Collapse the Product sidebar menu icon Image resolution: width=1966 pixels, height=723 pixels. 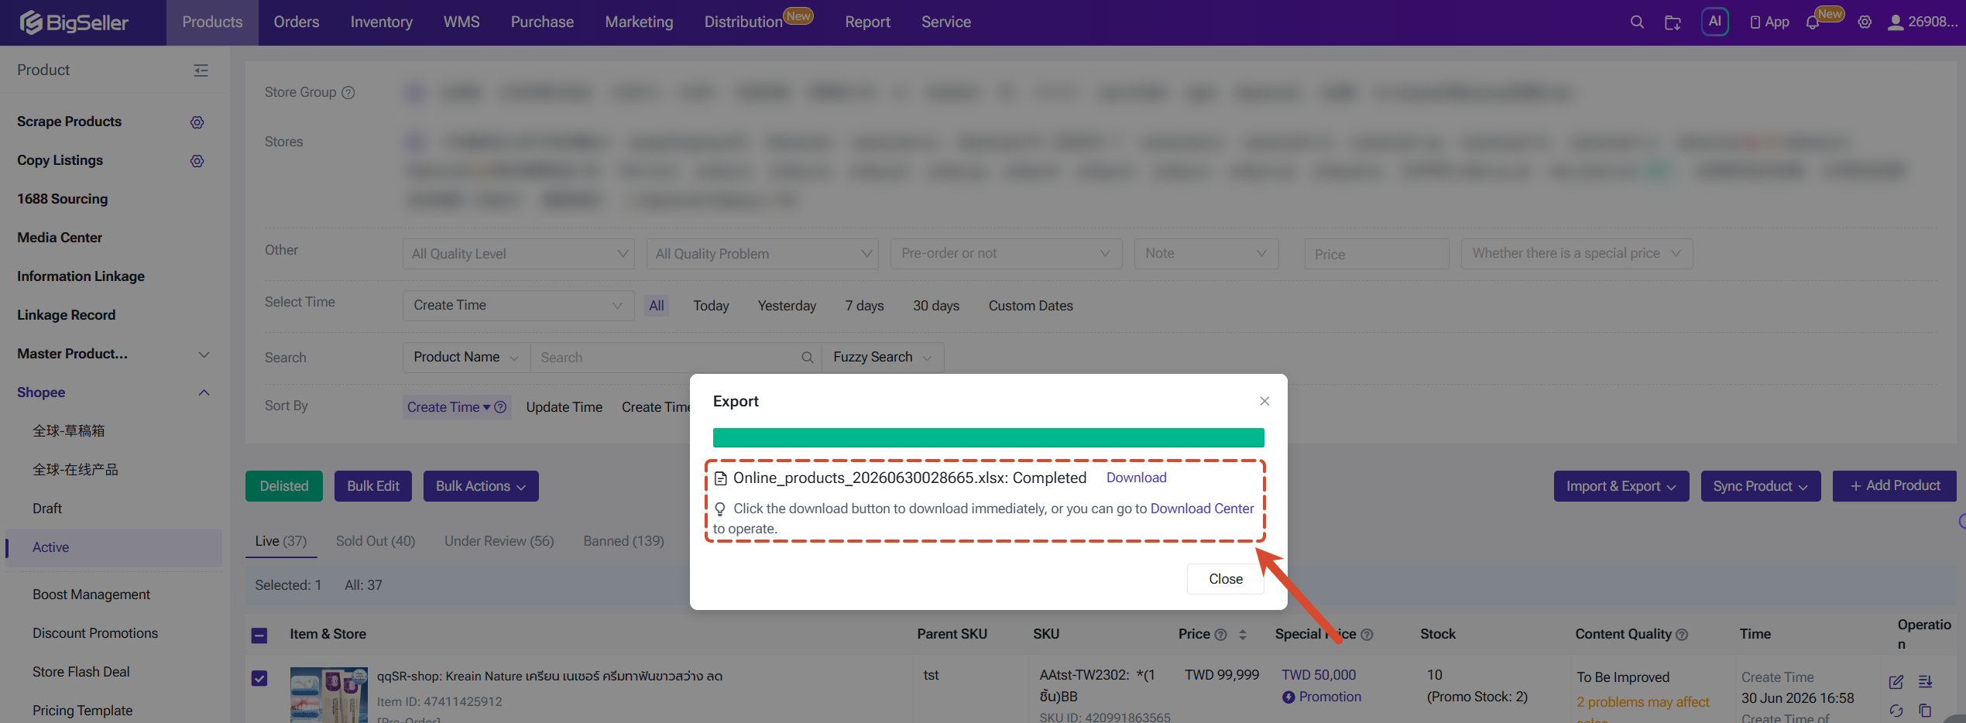(x=201, y=70)
